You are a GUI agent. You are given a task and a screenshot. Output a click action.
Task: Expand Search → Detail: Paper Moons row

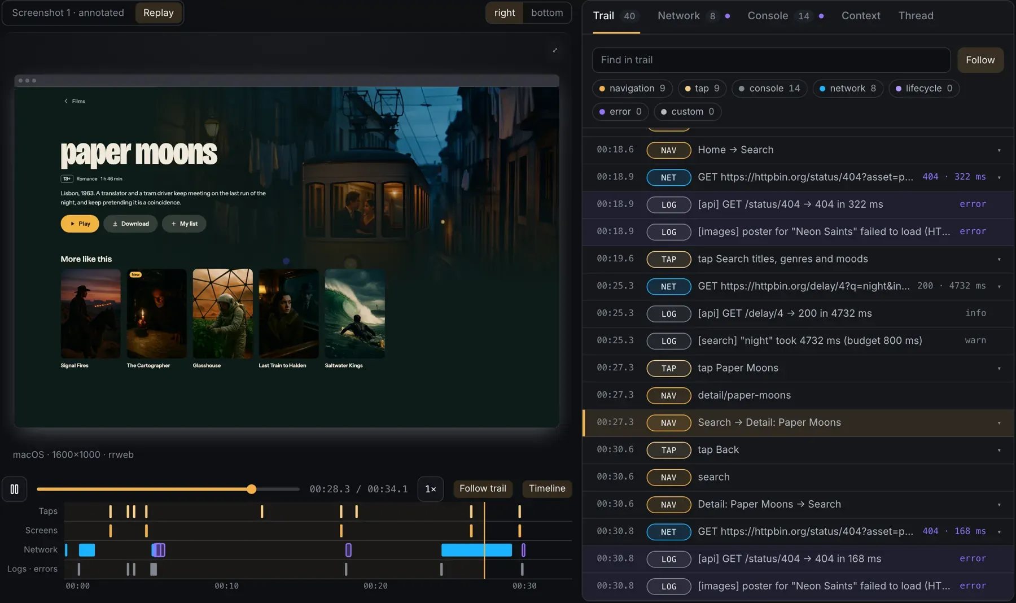(x=999, y=423)
